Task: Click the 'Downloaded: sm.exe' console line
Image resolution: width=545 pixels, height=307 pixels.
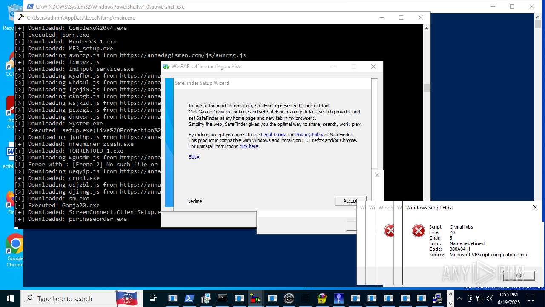Action: click(52, 198)
